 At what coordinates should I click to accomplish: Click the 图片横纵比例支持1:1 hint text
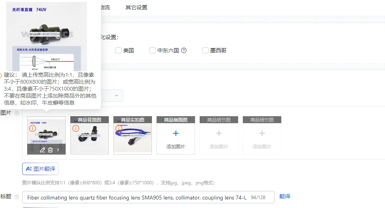(x=118, y=183)
